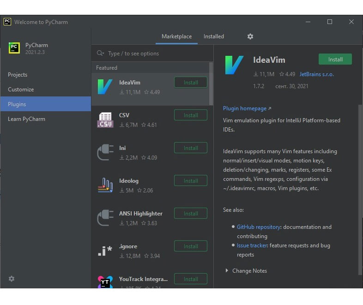Viewport: 363px width, 305px height.
Task: Open the Issue tracker link
Action: click(252, 245)
